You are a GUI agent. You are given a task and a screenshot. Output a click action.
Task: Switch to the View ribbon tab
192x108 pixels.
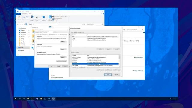click(30, 14)
